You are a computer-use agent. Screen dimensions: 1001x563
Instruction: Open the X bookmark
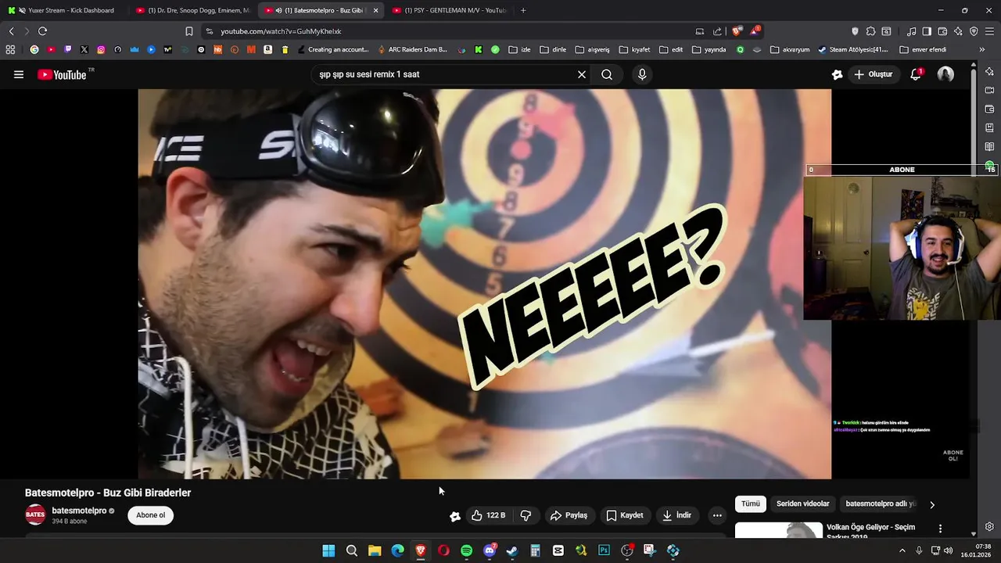point(84,49)
